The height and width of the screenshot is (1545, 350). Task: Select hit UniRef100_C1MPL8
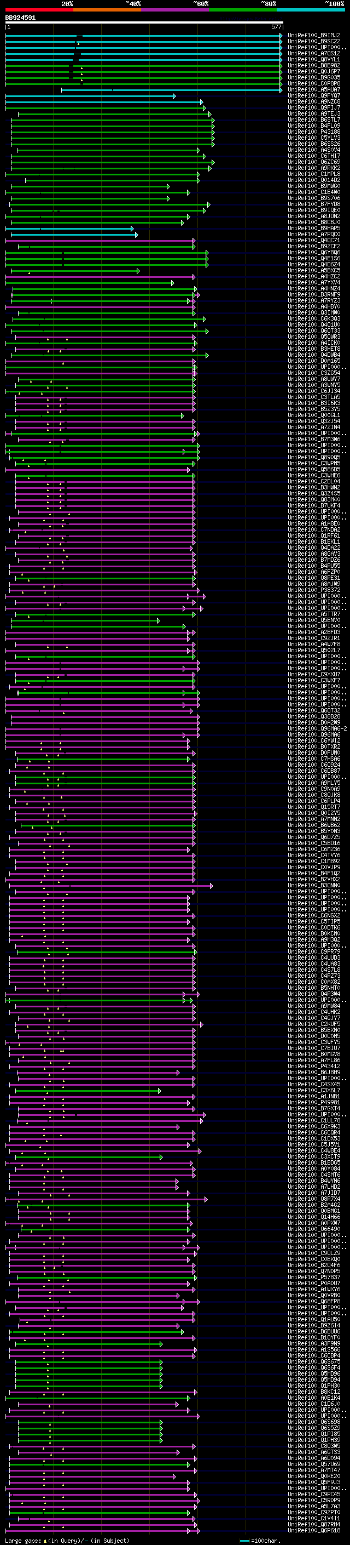tap(314, 174)
